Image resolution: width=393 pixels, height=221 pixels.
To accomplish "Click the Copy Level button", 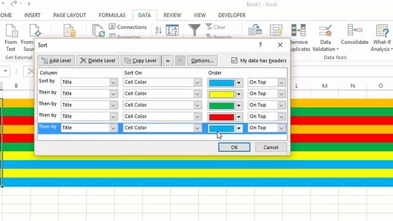I will (x=141, y=61).
